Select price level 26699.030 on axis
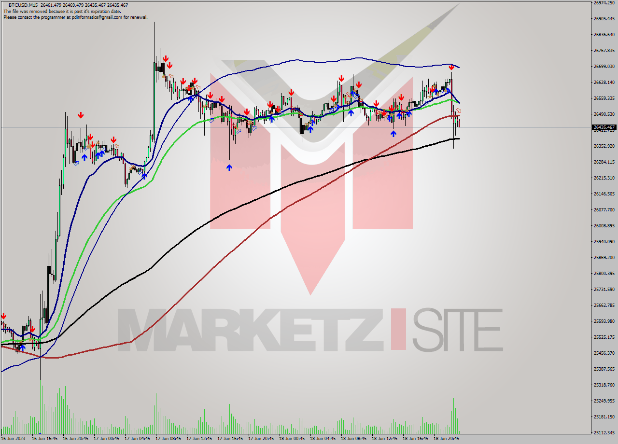Screen dimensions: 618x444 (x=604, y=67)
